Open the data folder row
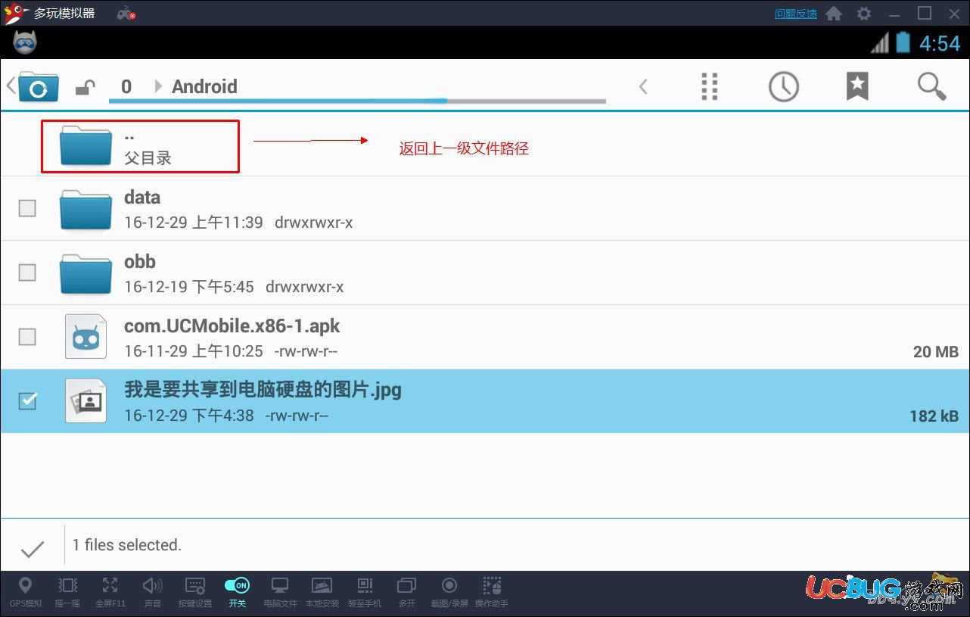This screenshot has width=970, height=617. coord(485,209)
